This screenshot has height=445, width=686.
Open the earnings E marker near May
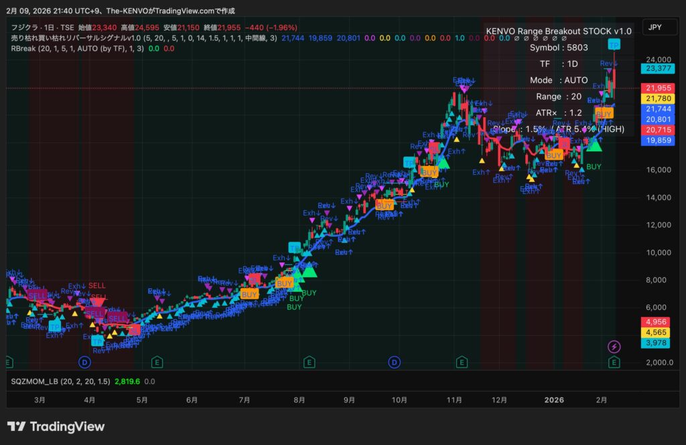(156, 362)
